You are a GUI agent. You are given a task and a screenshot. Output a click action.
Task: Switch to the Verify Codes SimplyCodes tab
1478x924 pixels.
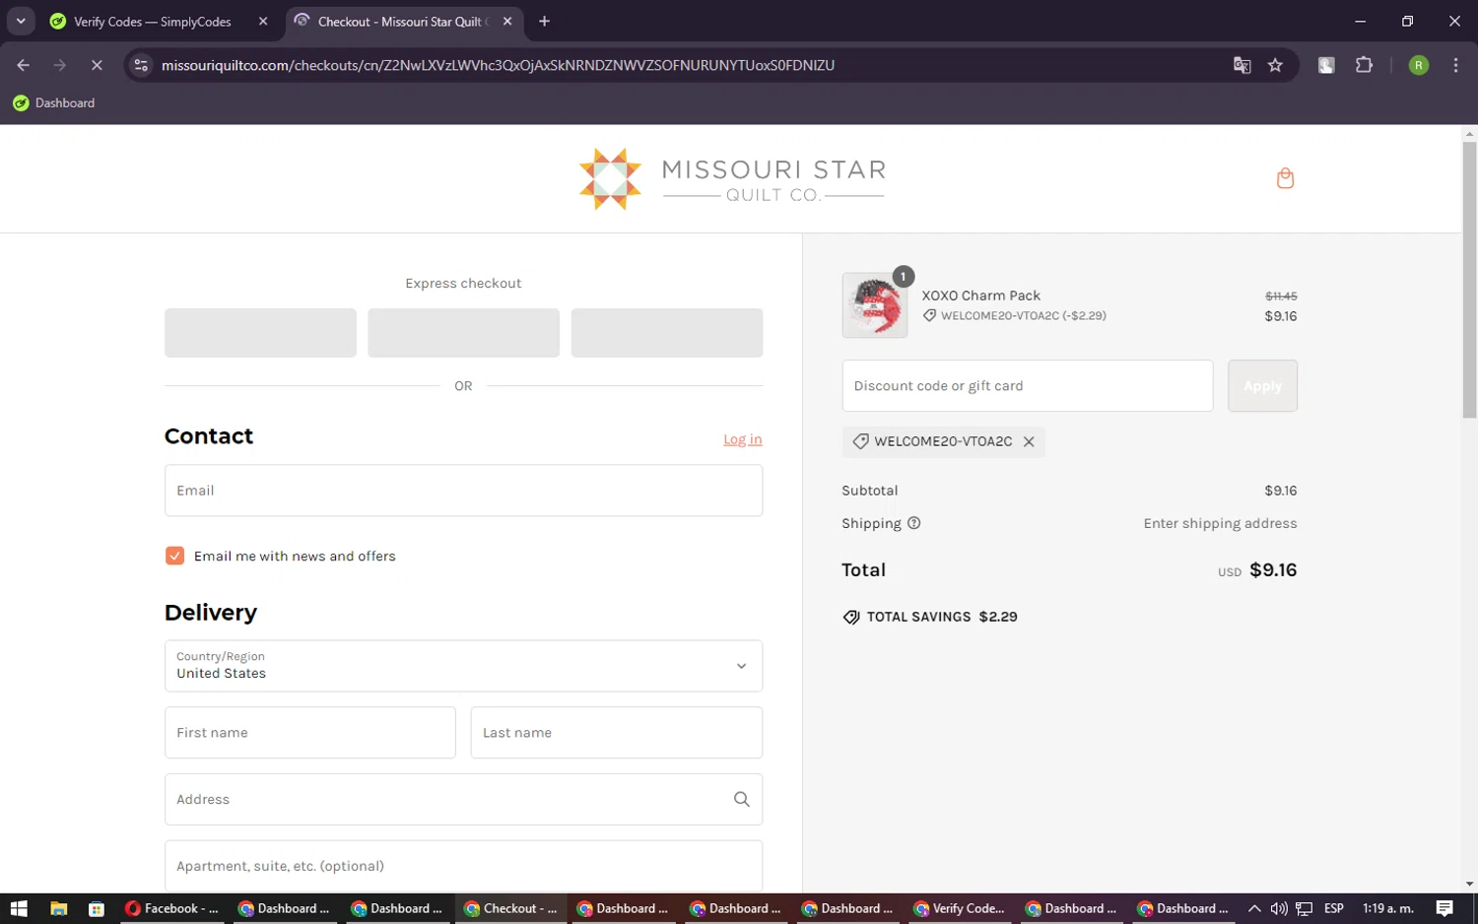tap(153, 21)
